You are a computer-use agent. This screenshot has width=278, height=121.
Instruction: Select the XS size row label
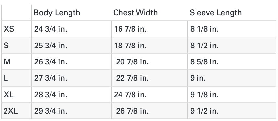[9, 29]
